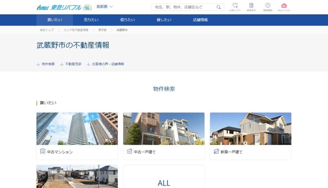Click the 東急リバブル logo
The image size is (328, 188).
click(59, 7)
